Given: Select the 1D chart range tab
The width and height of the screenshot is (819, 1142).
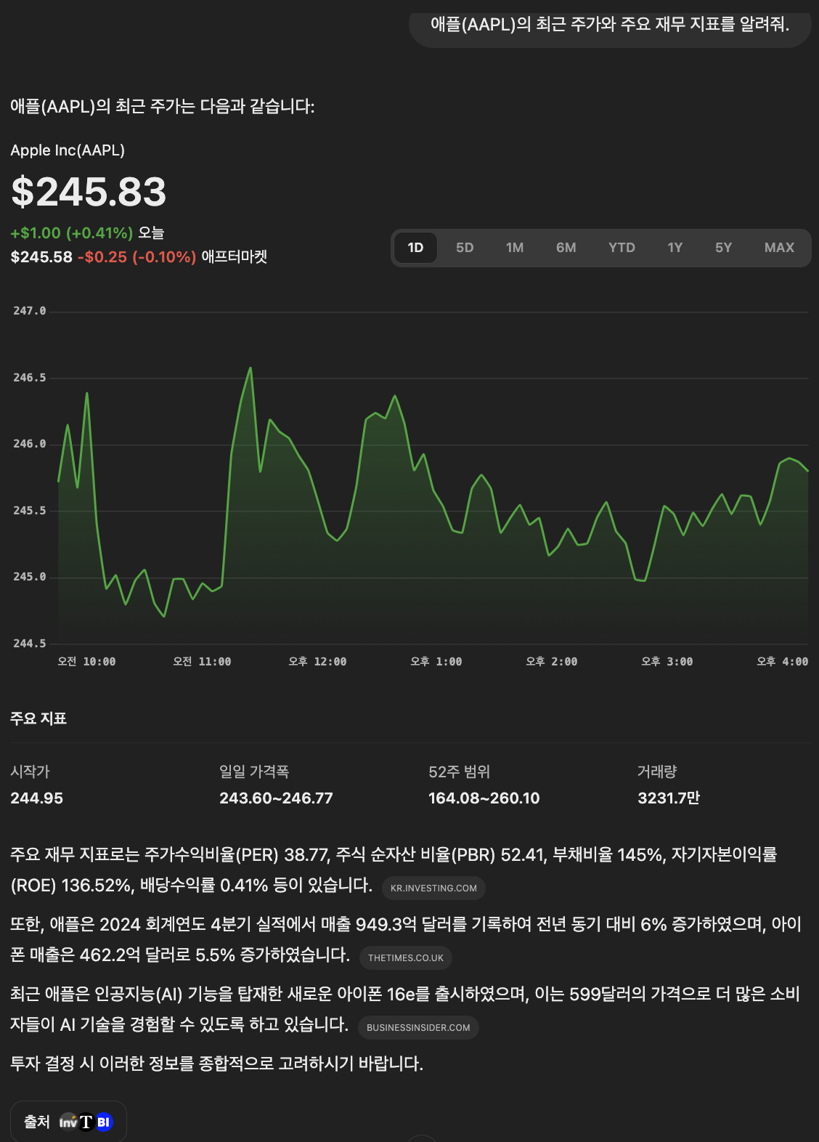Looking at the screenshot, I should [415, 248].
